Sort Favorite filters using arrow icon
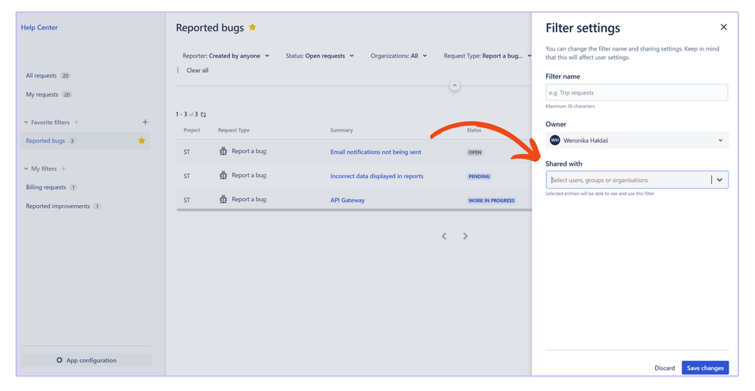Image resolution: width=755 pixels, height=391 pixels. [76, 123]
